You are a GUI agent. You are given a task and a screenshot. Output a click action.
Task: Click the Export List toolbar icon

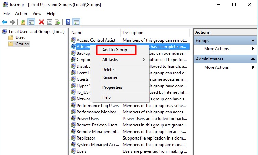[x=57, y=22]
